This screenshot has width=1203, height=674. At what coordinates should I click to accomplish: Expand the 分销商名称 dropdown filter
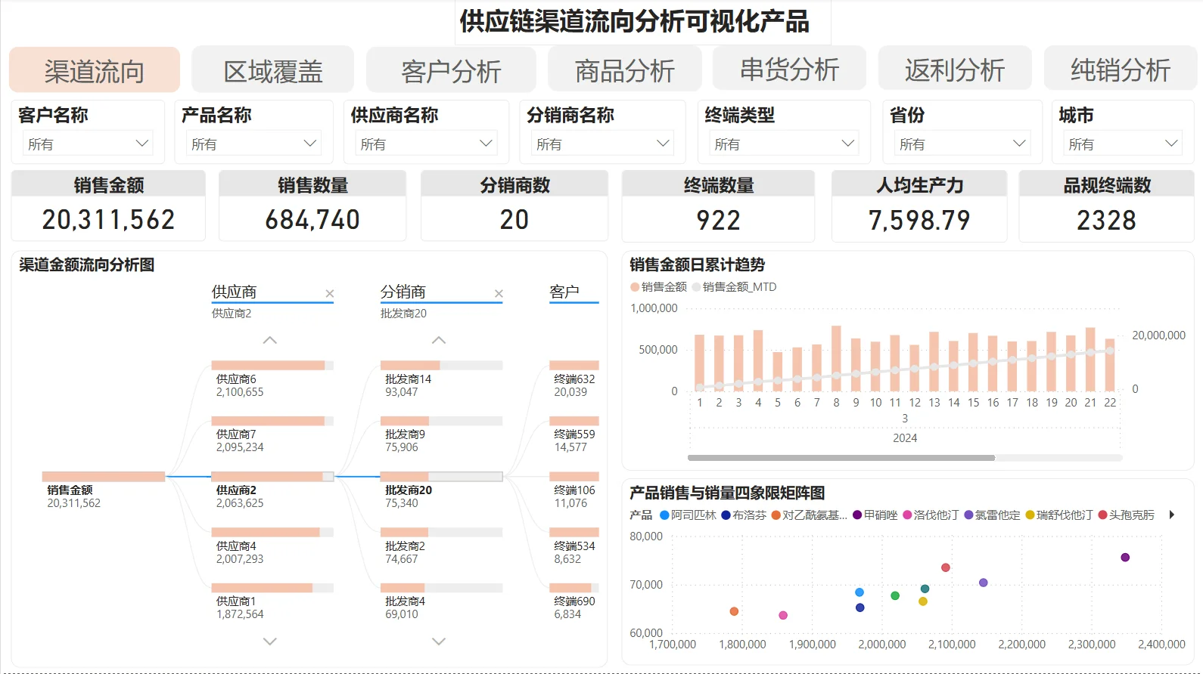603,144
